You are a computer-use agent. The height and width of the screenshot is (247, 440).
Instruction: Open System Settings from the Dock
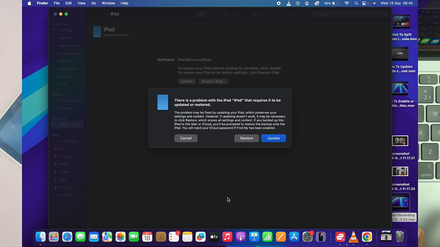308,237
